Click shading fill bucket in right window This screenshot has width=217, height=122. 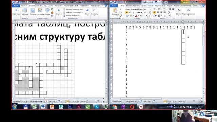click(x=155, y=16)
